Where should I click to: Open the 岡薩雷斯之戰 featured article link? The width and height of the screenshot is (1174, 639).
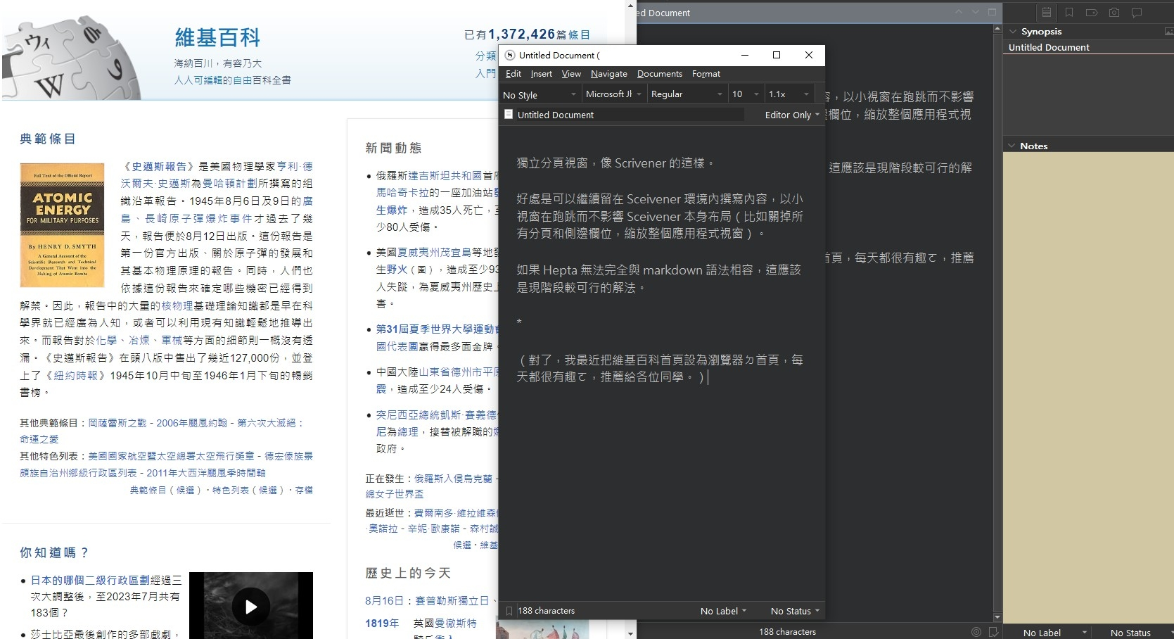coord(117,423)
